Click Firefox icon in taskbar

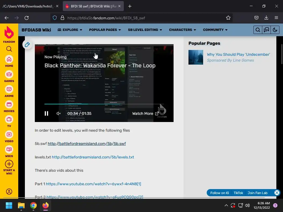click(46, 205)
